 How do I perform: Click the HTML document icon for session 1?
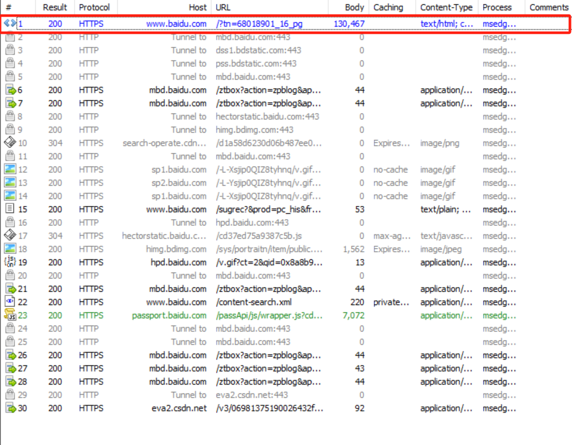(10, 24)
